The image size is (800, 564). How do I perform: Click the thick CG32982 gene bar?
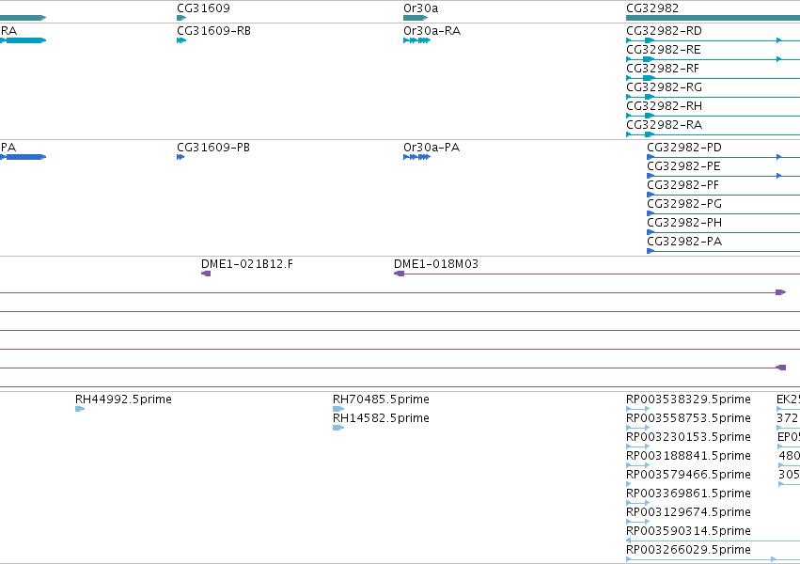[x=713, y=18]
